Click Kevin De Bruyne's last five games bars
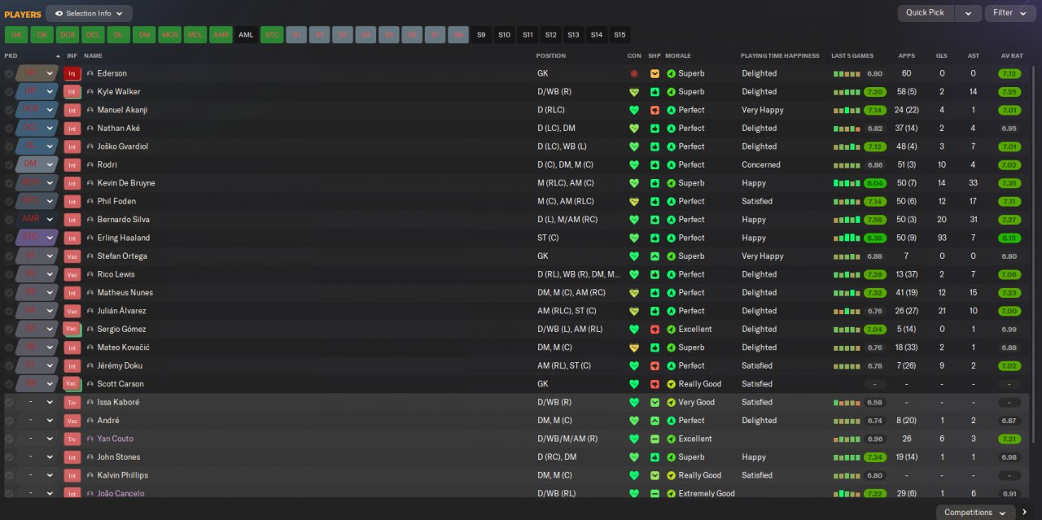Image resolution: width=1042 pixels, height=520 pixels. 847,183
